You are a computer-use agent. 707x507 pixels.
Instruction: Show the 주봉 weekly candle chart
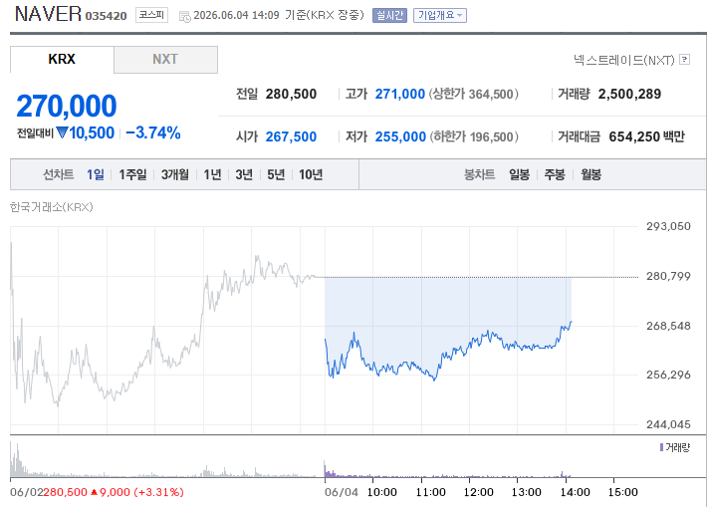pos(555,174)
